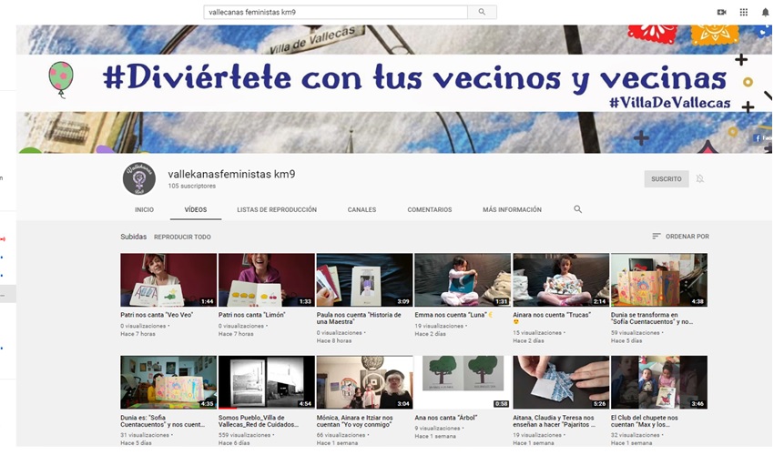
Task: Click the vallekanasfeministas km9 channel name
Action: point(231,175)
